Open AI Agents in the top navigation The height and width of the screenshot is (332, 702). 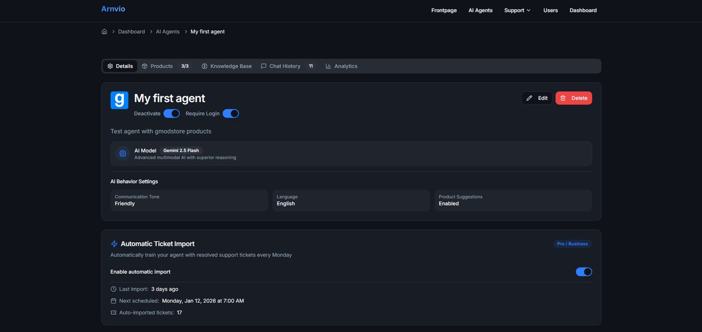(480, 10)
